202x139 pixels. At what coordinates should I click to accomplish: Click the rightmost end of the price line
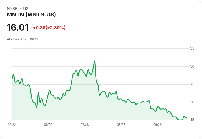[187, 116]
